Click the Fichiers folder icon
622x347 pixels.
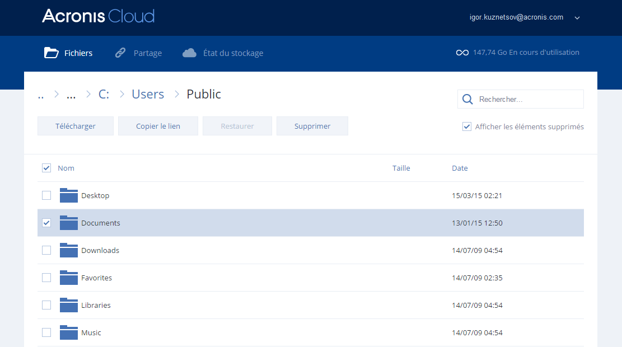52,53
